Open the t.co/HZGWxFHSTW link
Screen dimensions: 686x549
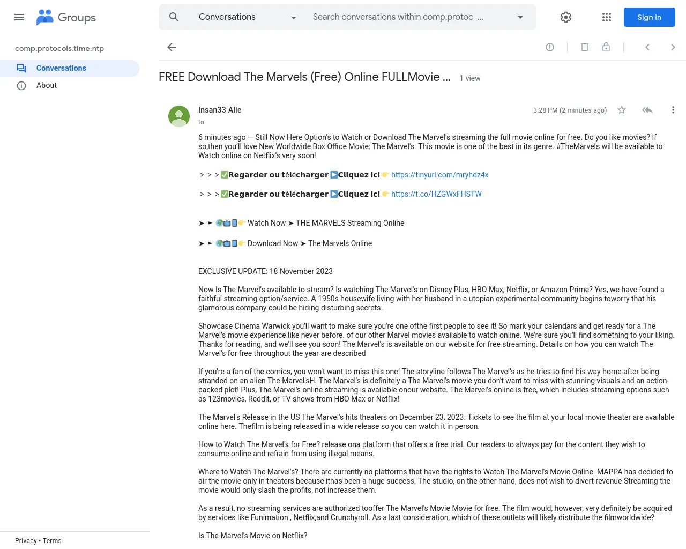point(436,194)
